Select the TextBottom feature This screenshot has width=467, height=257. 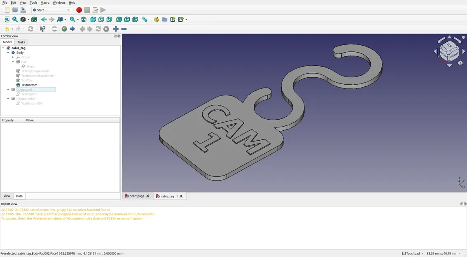pyautogui.click(x=29, y=85)
